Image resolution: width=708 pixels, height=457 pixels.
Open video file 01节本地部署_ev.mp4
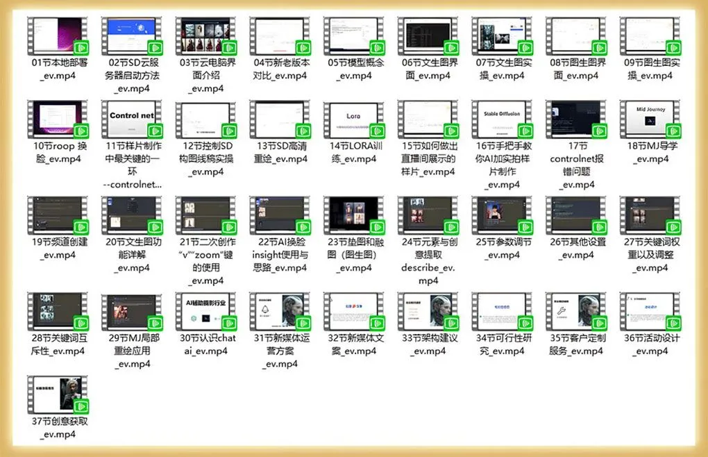click(x=58, y=35)
